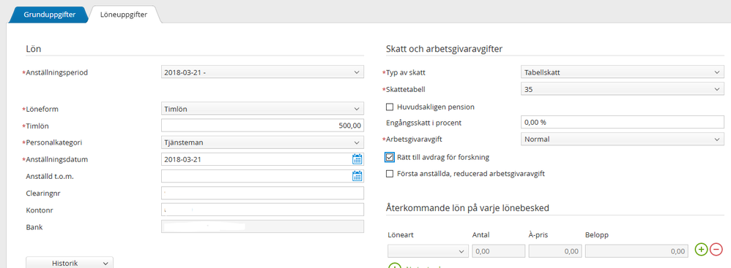Uncheck Rätt till avdrag för forskning
Image resolution: width=731 pixels, height=268 pixels.
[390, 157]
